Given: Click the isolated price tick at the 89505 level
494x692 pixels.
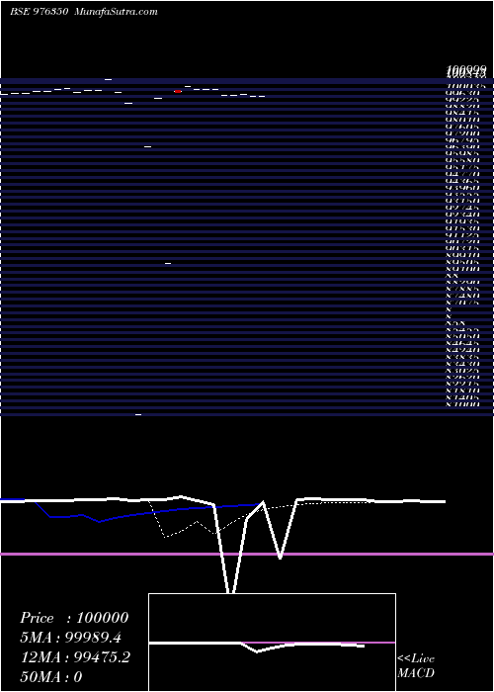Looking at the screenshot, I should [168, 264].
